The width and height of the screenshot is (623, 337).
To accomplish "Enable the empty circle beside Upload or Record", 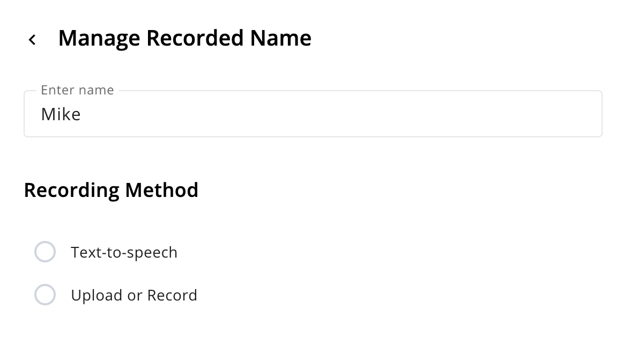I will [x=45, y=295].
